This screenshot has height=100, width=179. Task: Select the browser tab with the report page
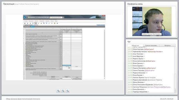click(x=56, y=17)
